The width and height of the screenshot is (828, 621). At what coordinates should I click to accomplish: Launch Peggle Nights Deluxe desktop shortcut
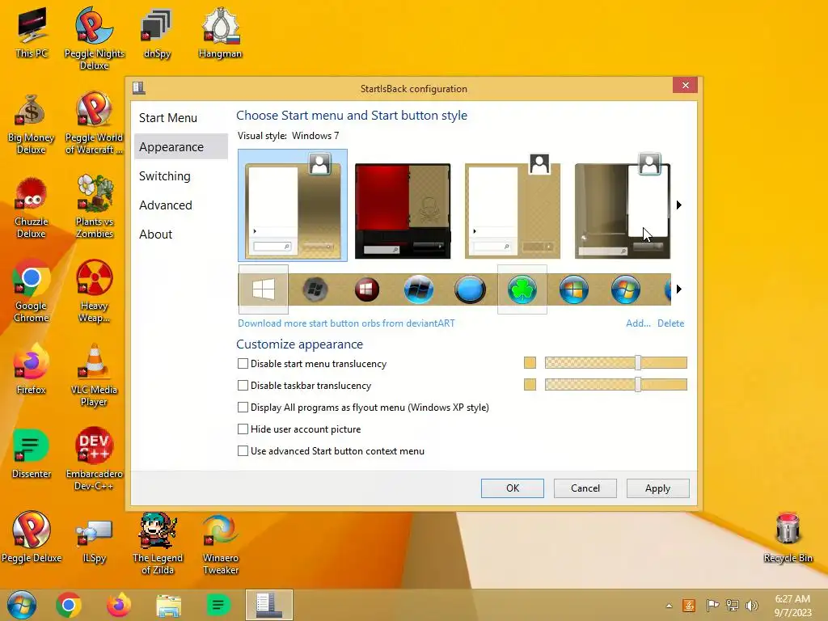[x=94, y=38]
